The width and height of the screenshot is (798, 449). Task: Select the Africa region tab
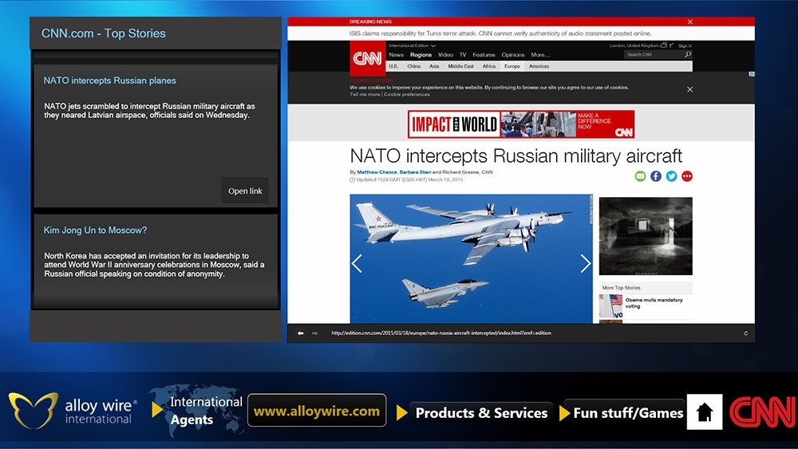489,66
